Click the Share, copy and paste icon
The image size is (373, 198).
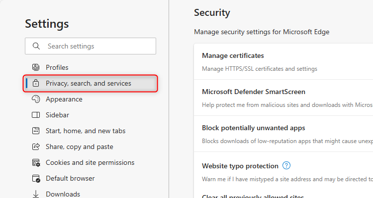(35, 147)
